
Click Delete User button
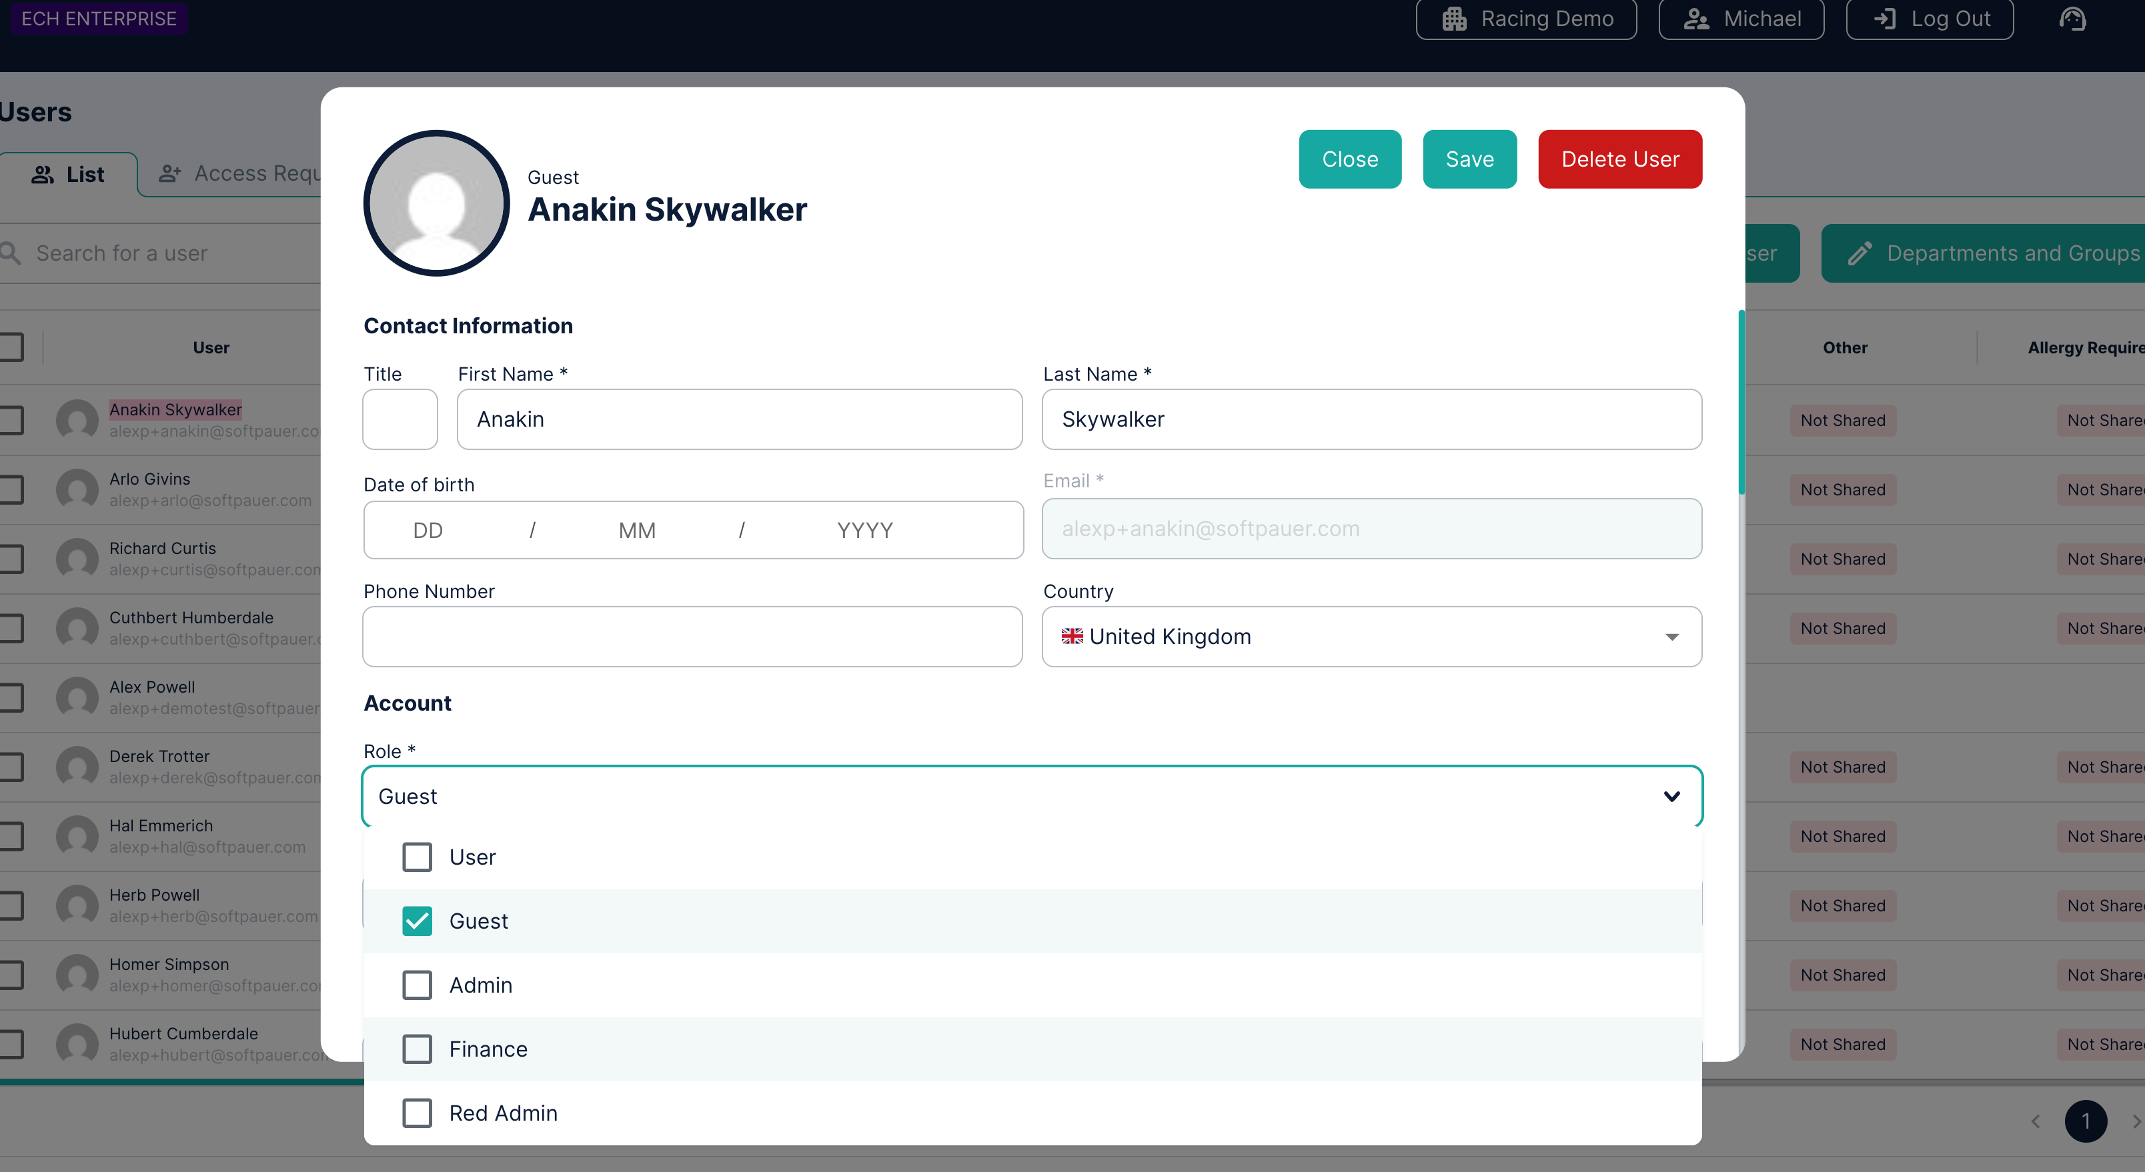(x=1619, y=159)
